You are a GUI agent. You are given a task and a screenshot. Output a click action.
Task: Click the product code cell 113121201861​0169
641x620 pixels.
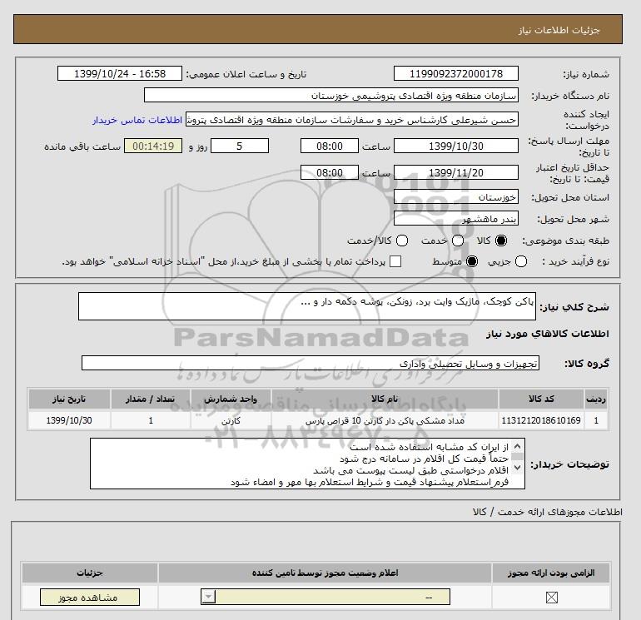pyautogui.click(x=541, y=420)
